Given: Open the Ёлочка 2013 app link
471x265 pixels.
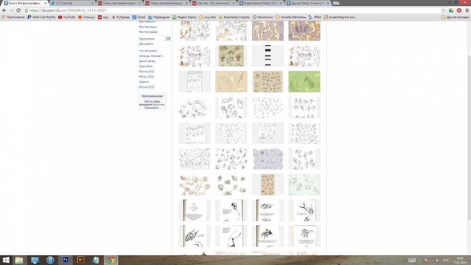Looking at the screenshot, I should [x=146, y=72].
